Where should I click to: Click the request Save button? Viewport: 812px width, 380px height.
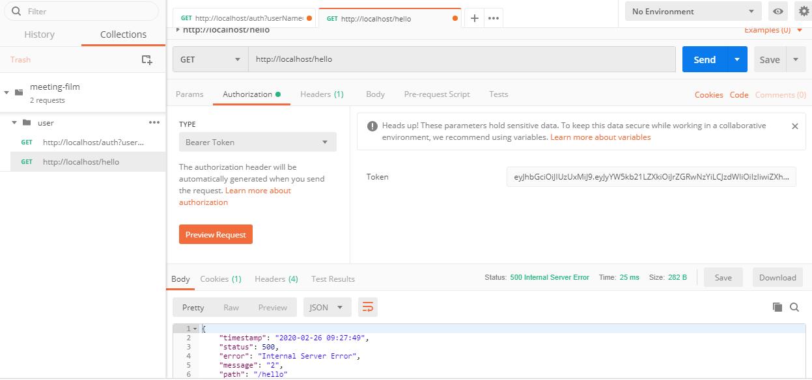coord(770,59)
